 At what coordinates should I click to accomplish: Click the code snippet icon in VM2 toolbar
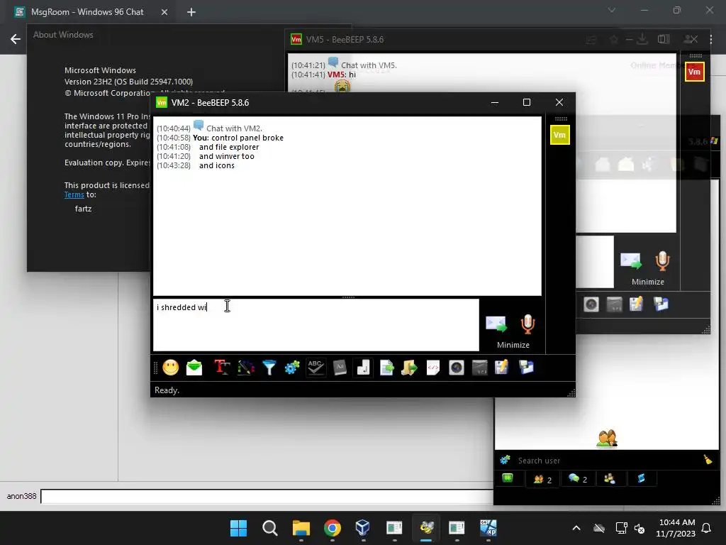[x=433, y=368]
